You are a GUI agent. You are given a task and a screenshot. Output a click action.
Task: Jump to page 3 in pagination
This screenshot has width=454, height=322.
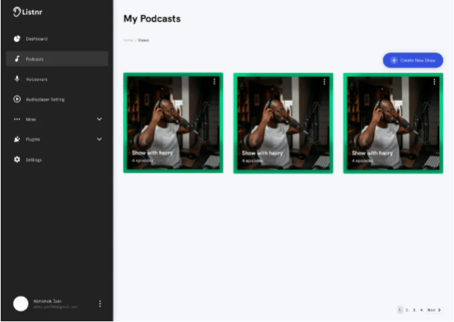click(414, 310)
